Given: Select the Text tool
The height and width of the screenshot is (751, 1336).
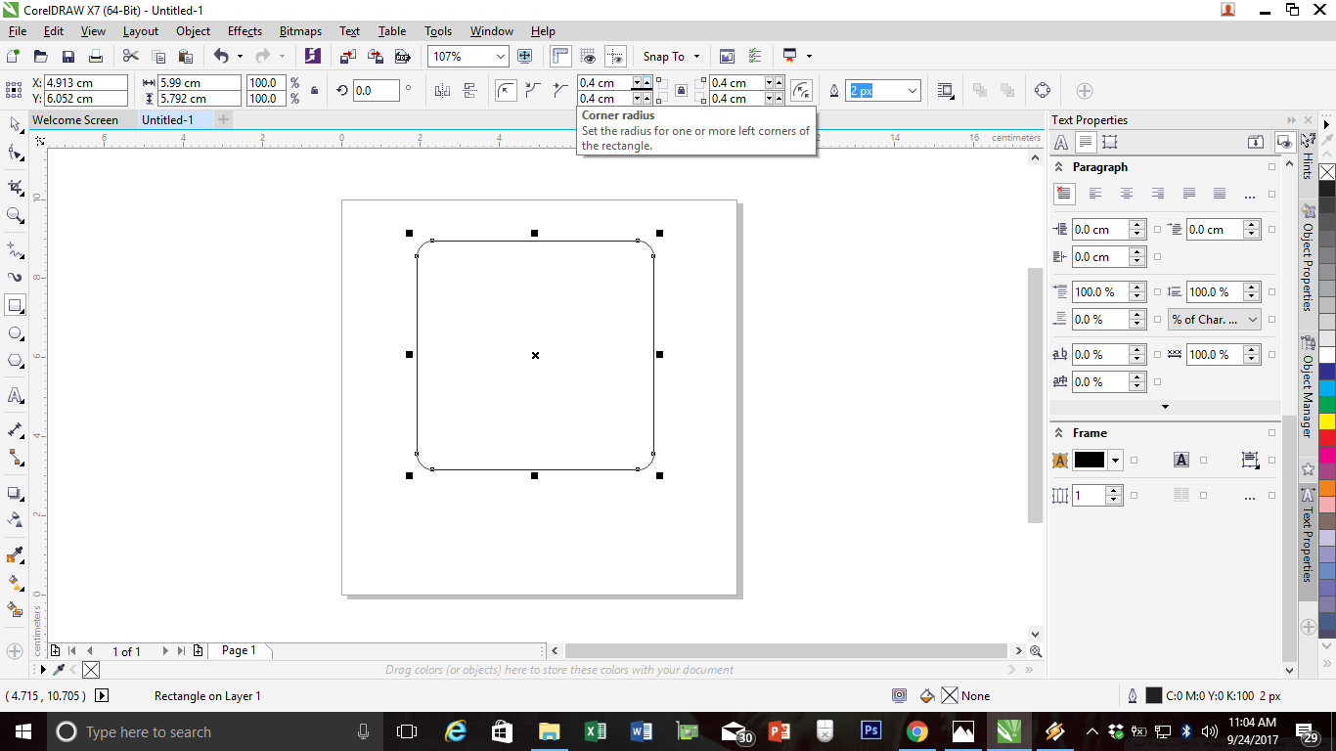Looking at the screenshot, I should click(x=14, y=395).
